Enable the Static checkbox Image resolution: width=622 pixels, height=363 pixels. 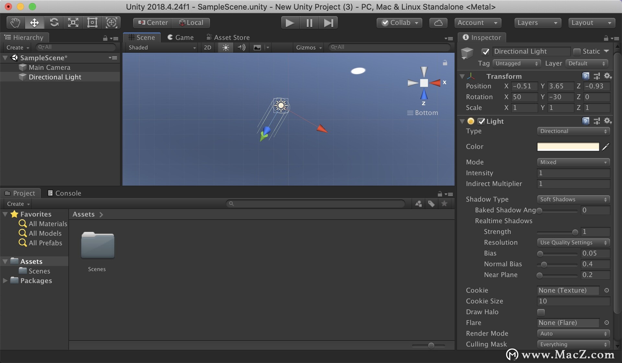pos(577,51)
